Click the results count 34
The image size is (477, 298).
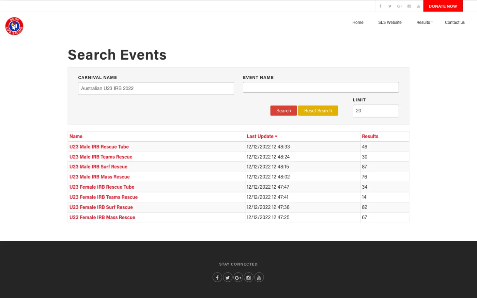[365, 187]
